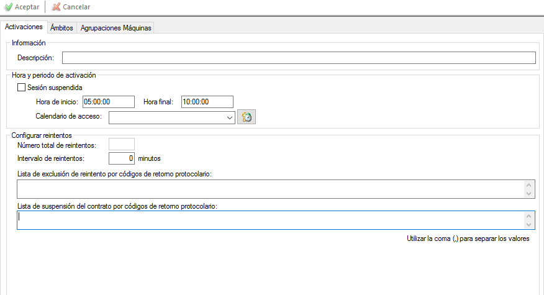The height and width of the screenshot is (295, 544).
Task: Focus the Descripción text field
Action: coord(298,58)
